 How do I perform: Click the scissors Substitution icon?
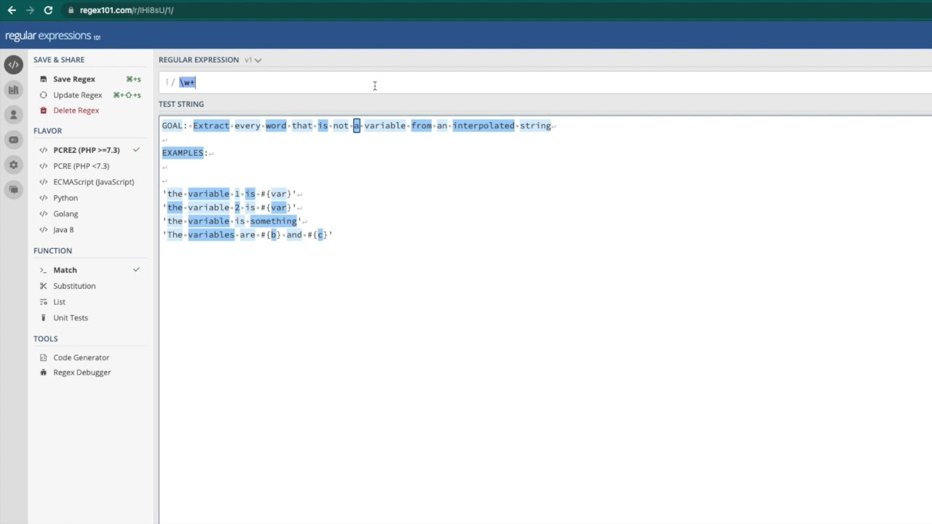point(44,286)
